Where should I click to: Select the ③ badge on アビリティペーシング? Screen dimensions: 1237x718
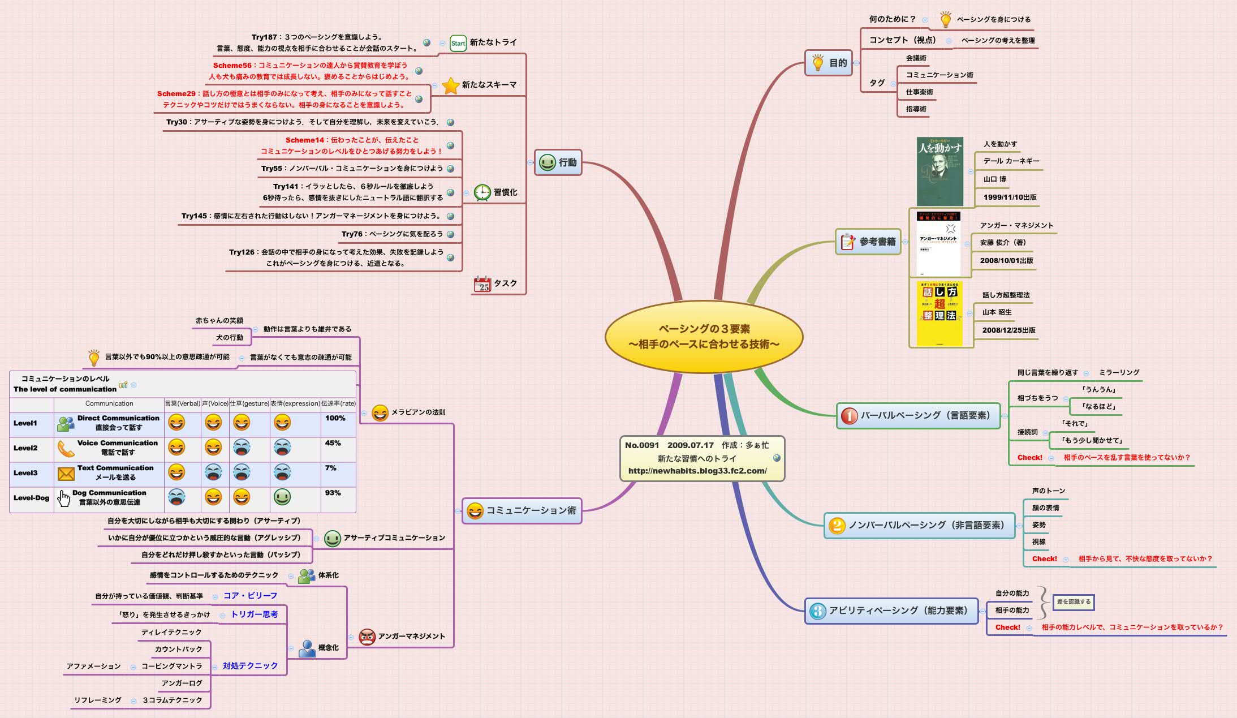[818, 611]
